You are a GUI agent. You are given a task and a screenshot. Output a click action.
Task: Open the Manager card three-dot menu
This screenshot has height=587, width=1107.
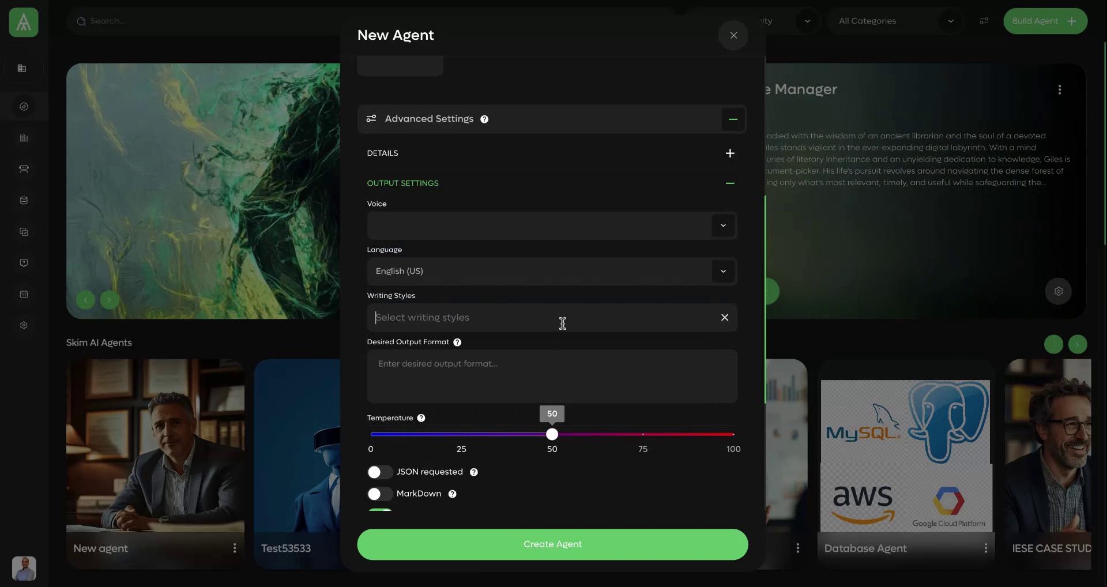pos(1060,89)
